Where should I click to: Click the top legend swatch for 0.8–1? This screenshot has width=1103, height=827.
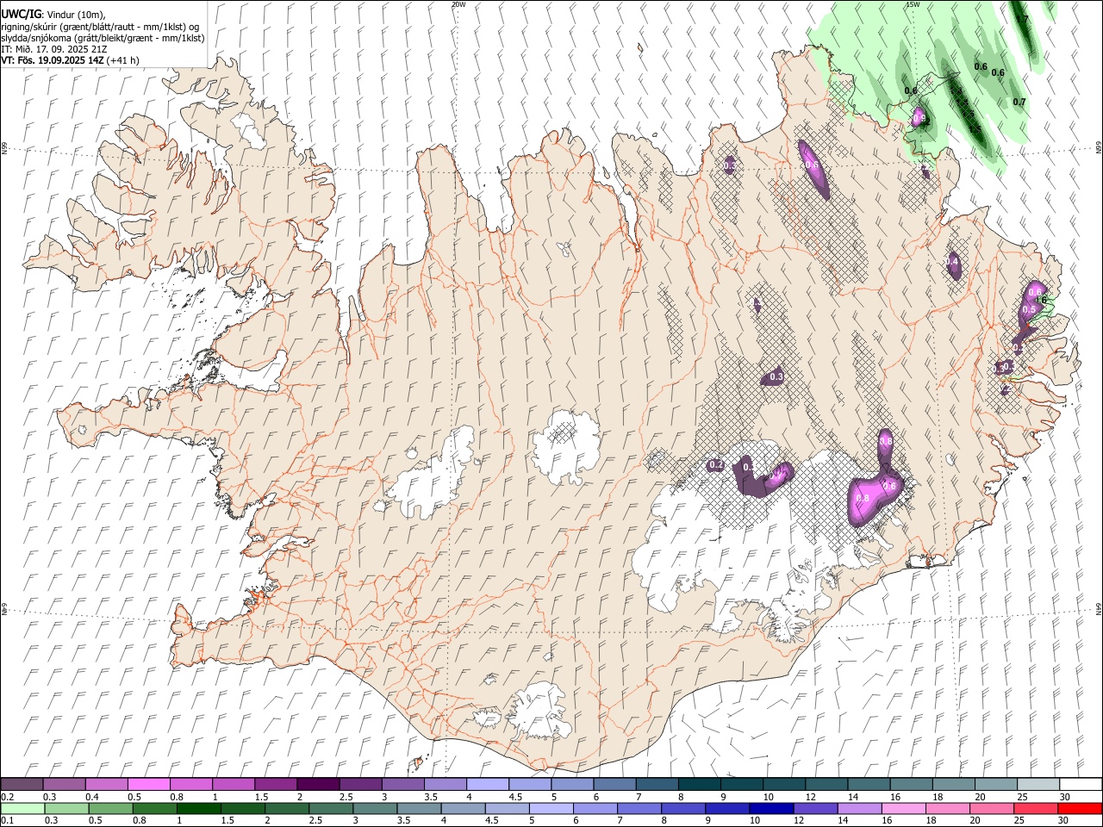[191, 784]
